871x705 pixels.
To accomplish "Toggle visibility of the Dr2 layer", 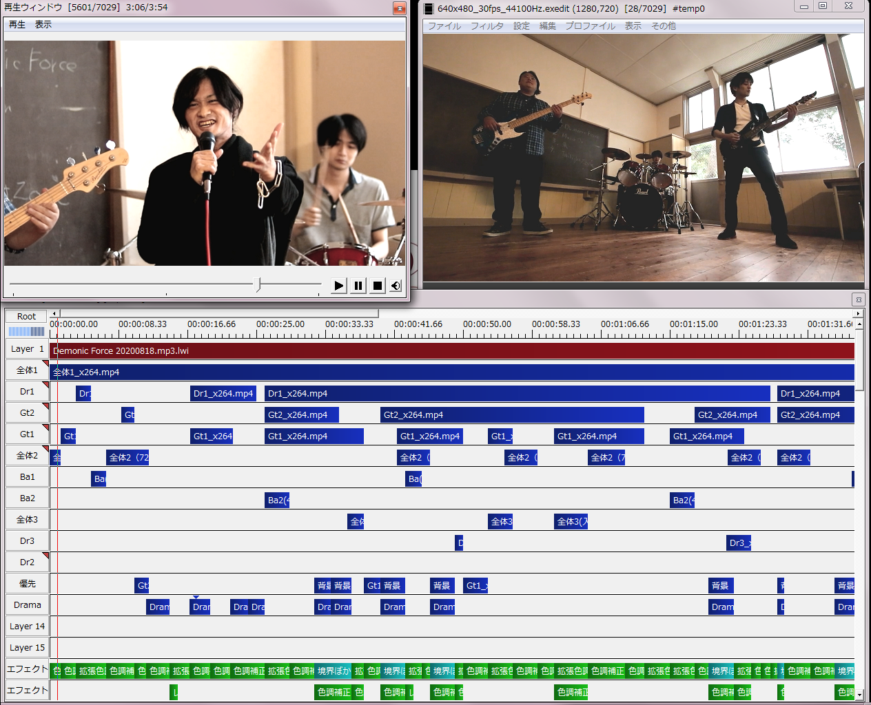I will (27, 562).
